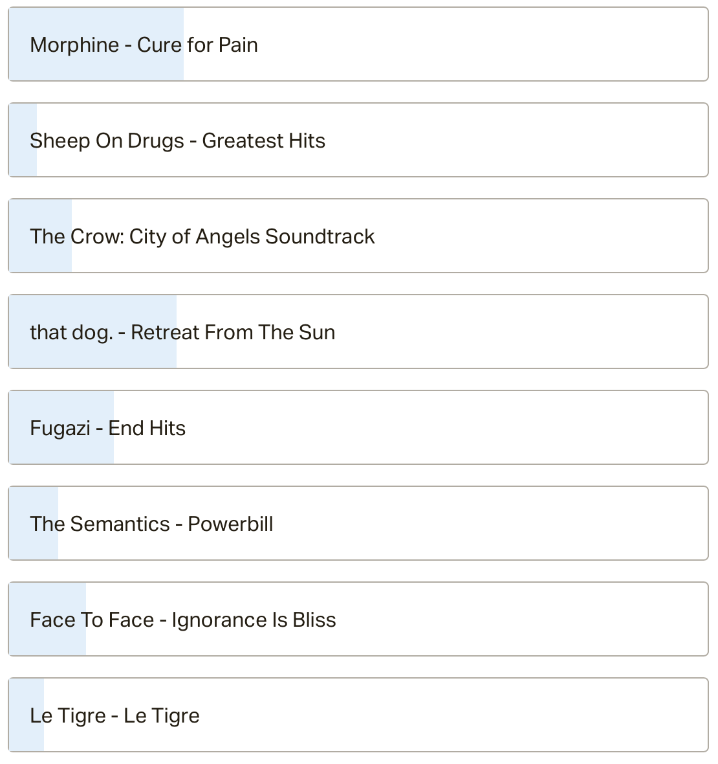
Task: Vote for Sheep On Drugs - Greatest Hits
Action: click(358, 140)
